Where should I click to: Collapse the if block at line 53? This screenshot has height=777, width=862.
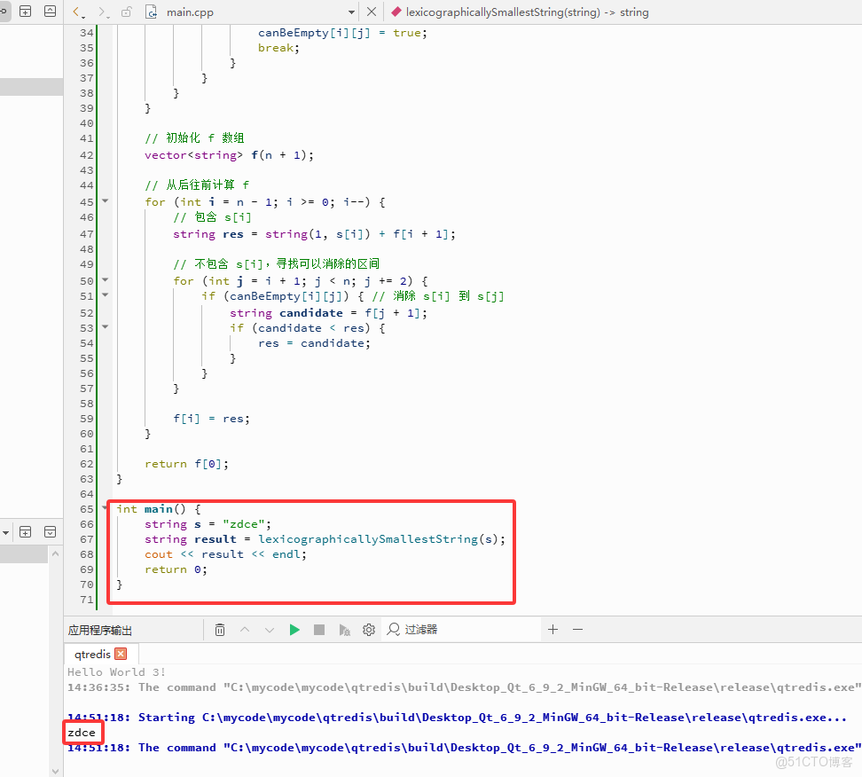coord(105,326)
